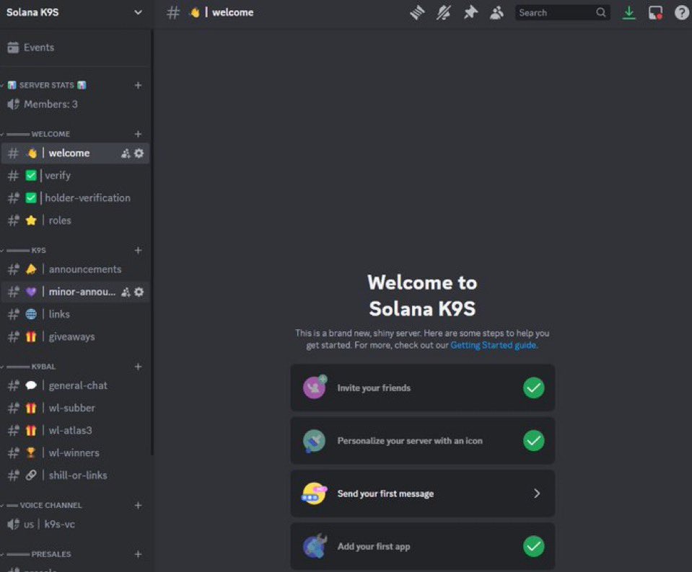
Task: Click Add your first app card
Action: tap(422, 547)
